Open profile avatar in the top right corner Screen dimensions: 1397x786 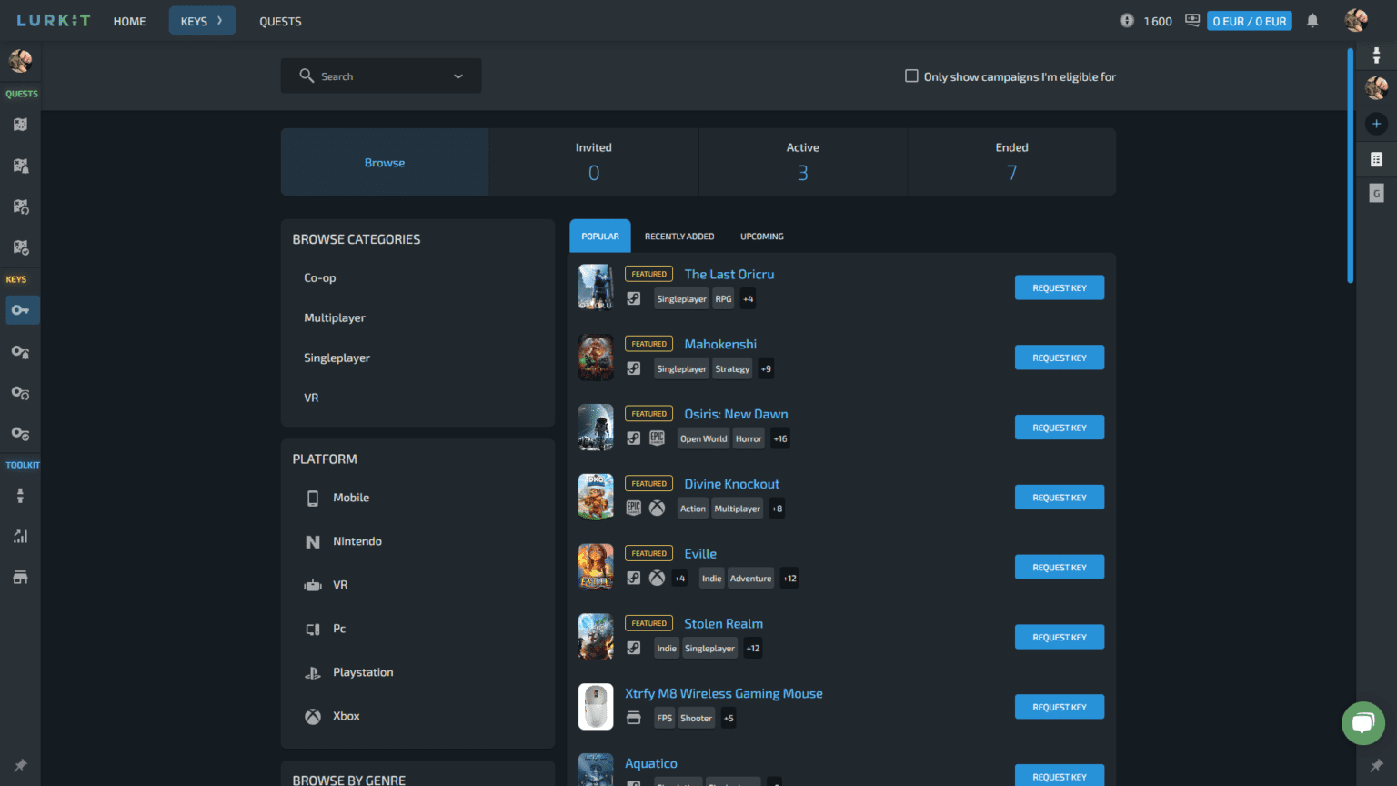[1356, 21]
